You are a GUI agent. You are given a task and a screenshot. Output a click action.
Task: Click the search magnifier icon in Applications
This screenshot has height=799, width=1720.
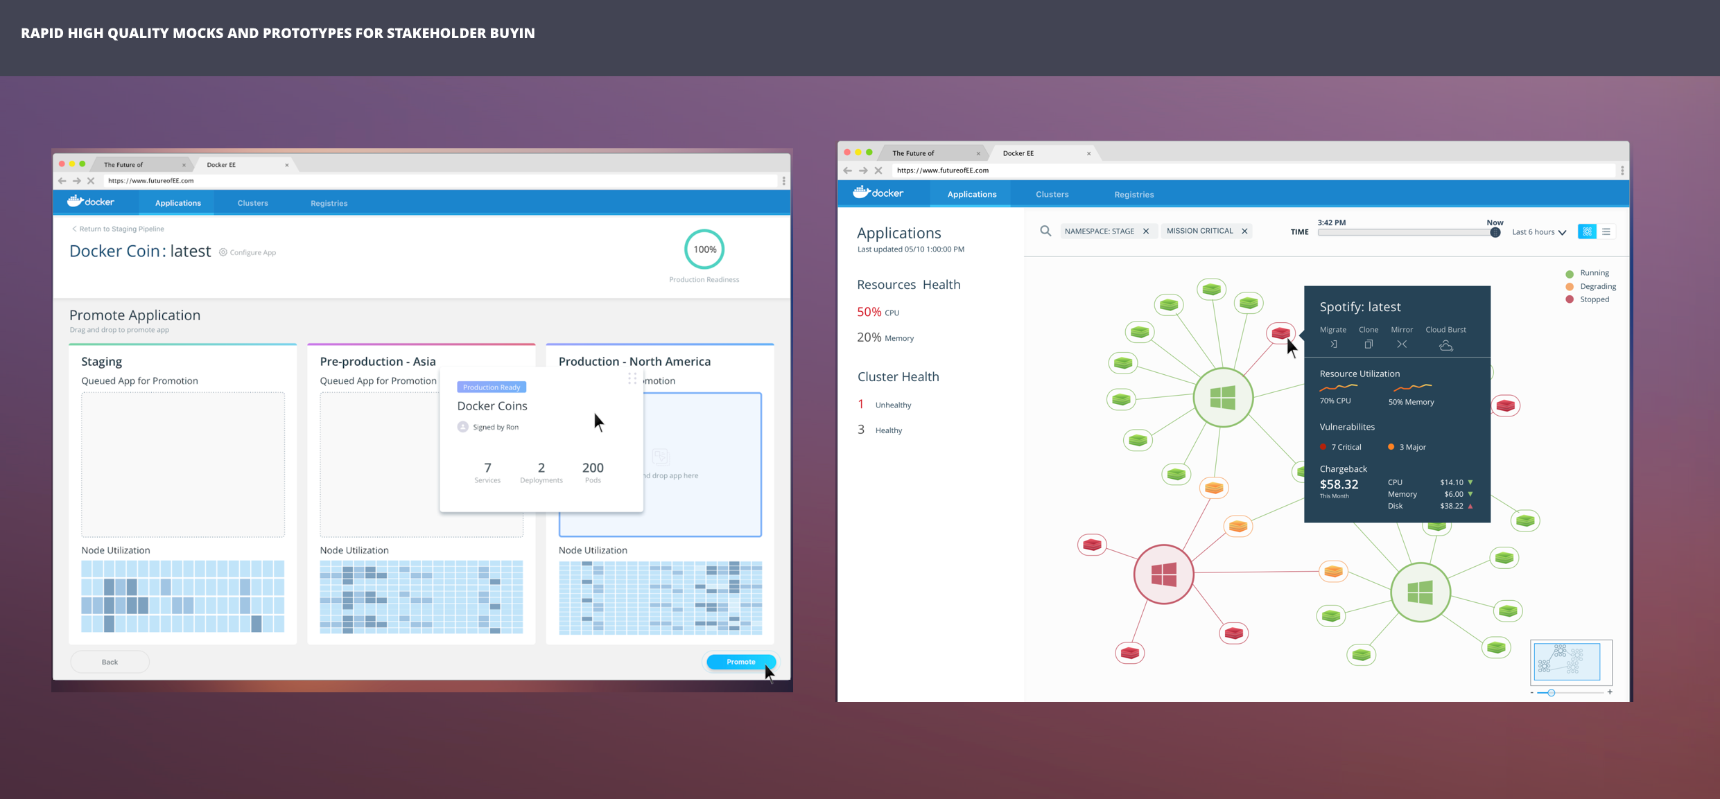pyautogui.click(x=1045, y=231)
